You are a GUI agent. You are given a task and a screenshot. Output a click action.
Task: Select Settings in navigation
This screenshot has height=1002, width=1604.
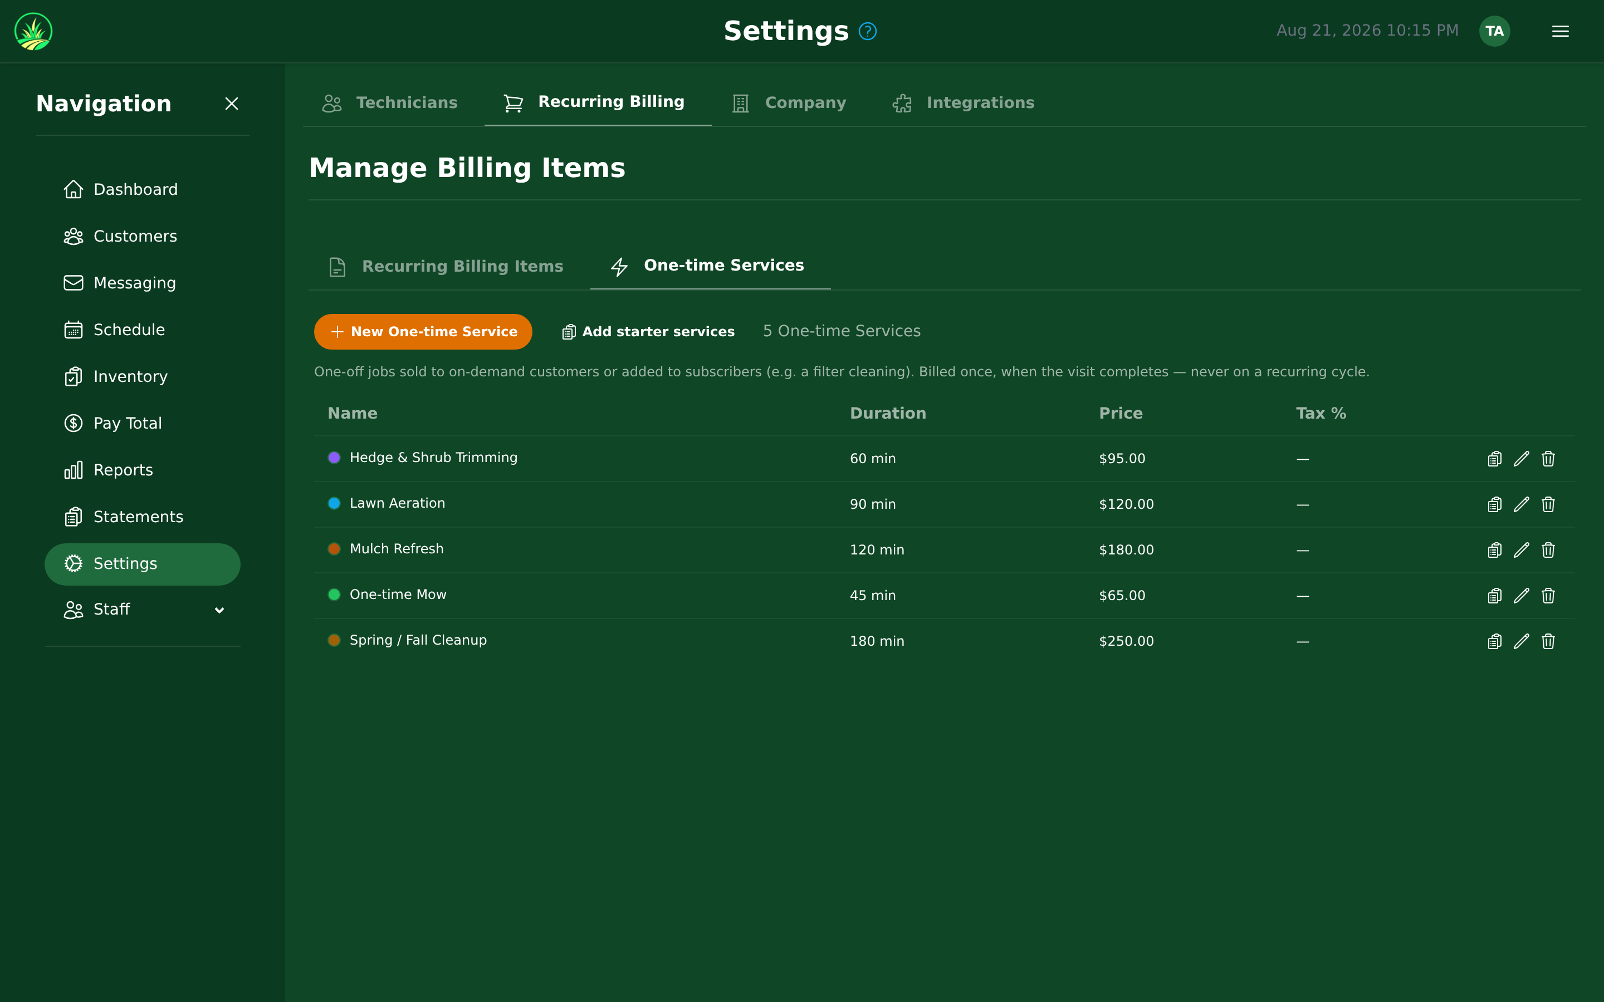pyautogui.click(x=142, y=564)
